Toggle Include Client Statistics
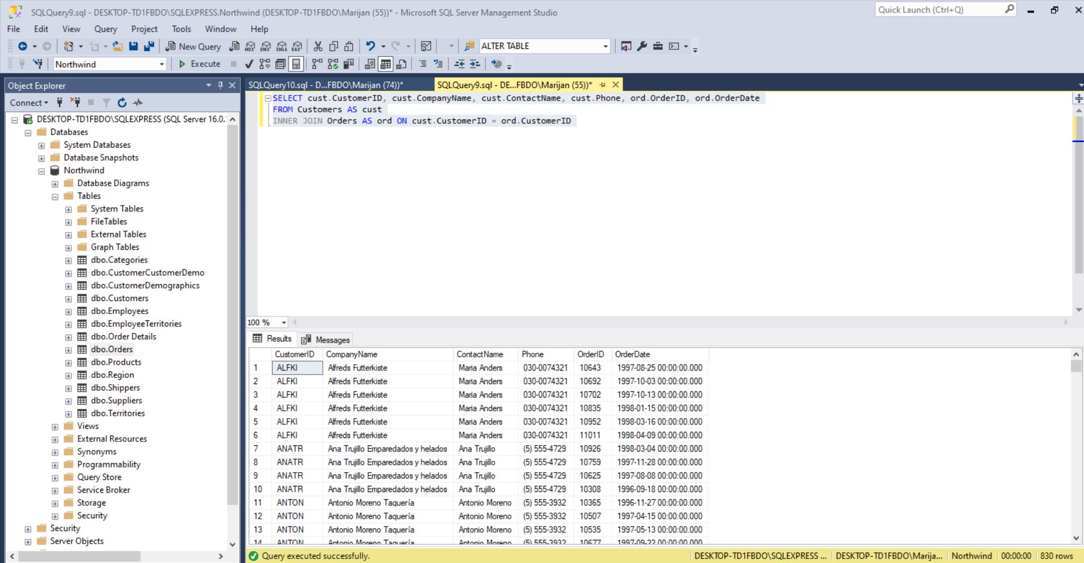 click(348, 64)
